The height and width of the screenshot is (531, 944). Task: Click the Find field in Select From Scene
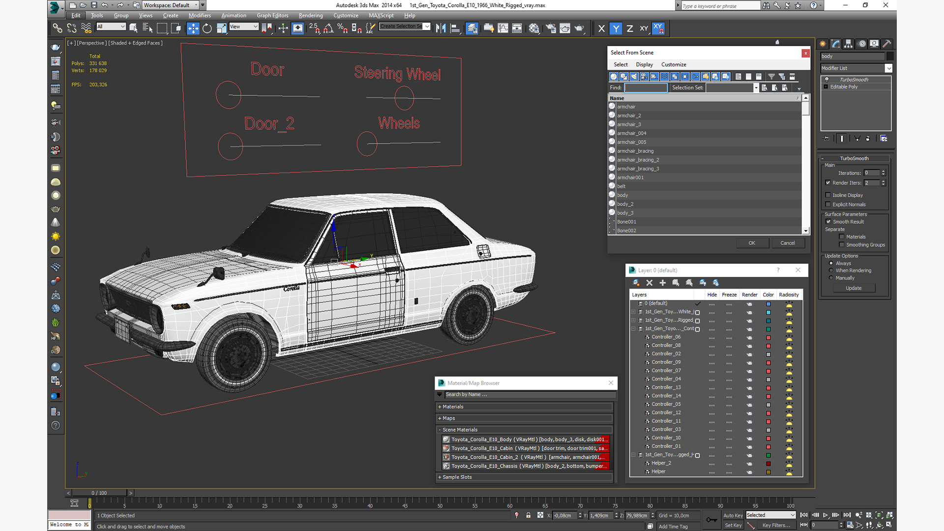click(x=646, y=88)
